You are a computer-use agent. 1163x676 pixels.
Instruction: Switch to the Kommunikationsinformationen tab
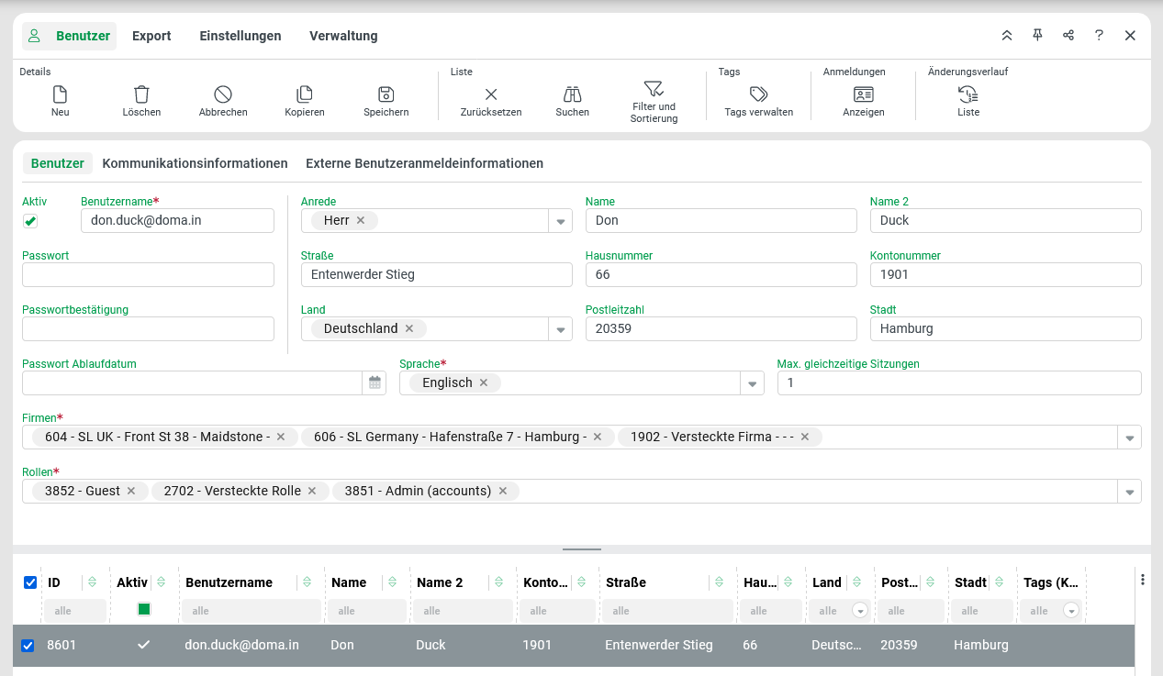[195, 163]
